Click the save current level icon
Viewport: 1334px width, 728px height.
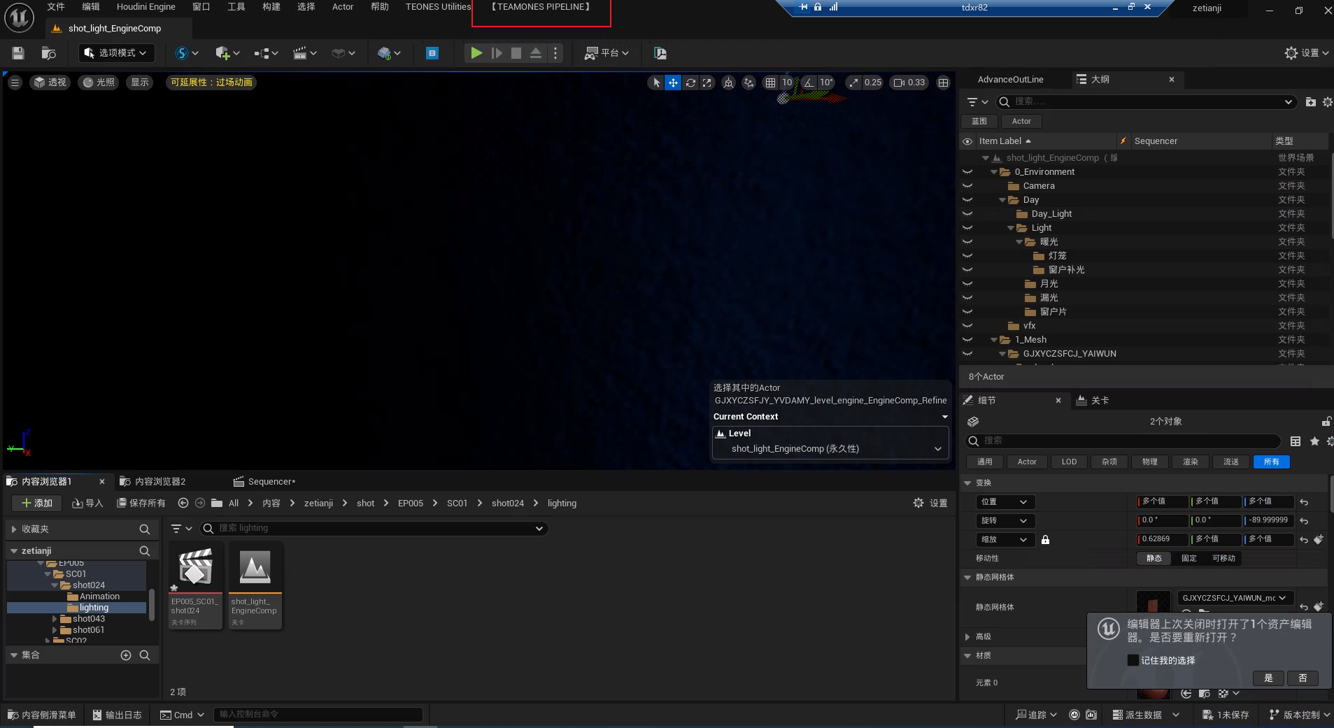(18, 53)
